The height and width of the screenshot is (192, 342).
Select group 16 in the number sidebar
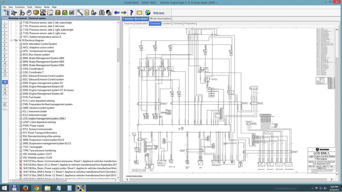coord(5,82)
